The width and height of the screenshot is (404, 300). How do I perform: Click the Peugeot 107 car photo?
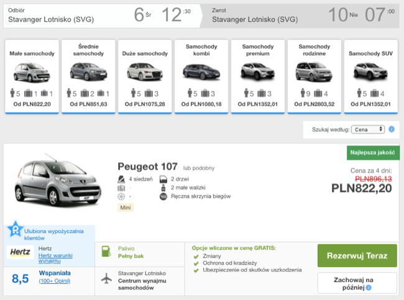click(57, 180)
